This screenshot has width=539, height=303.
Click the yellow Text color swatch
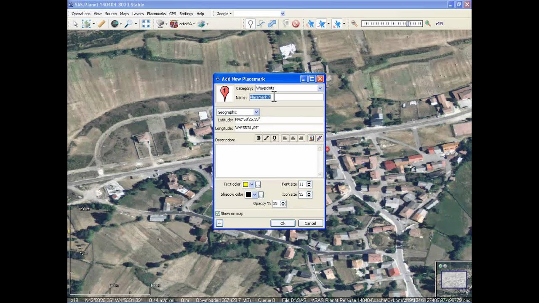click(245, 184)
